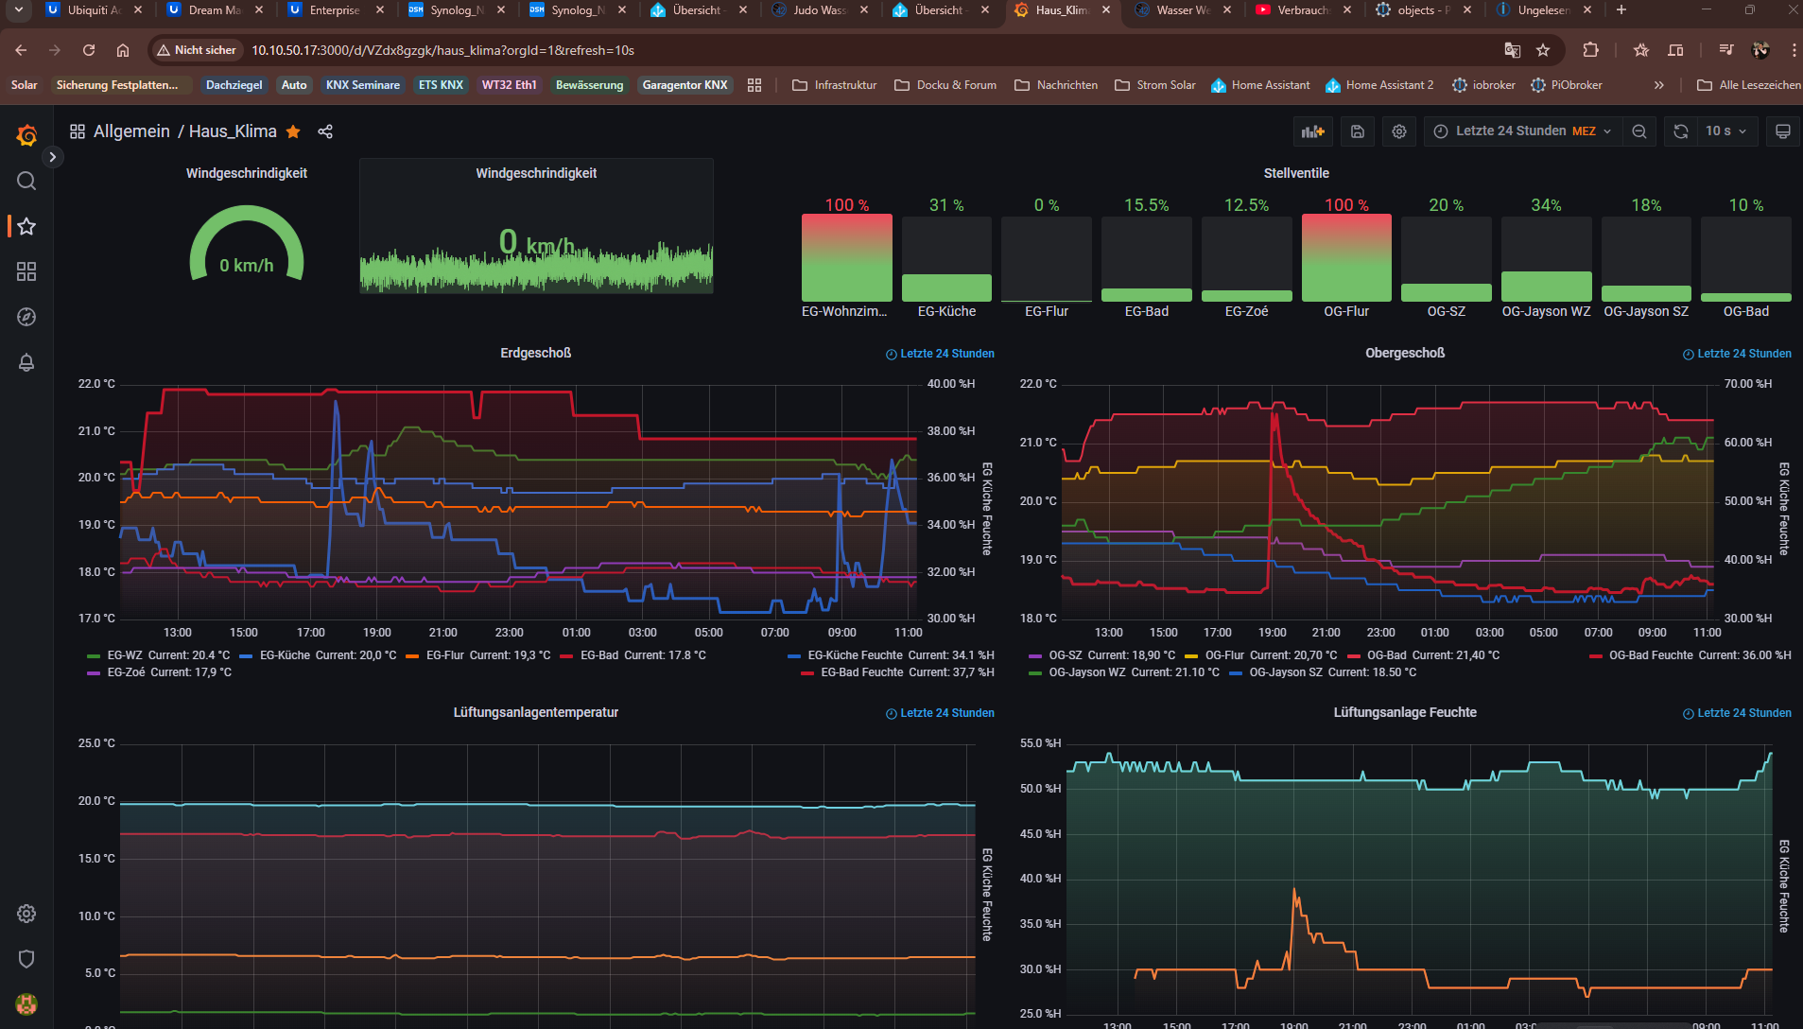Switch to the Ubiquiti browser tab

point(95,10)
